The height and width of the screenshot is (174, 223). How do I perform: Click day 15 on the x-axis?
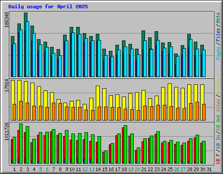[x=105, y=169]
